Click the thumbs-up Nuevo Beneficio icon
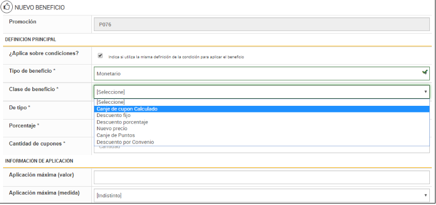436x205 pixels. 8,8
